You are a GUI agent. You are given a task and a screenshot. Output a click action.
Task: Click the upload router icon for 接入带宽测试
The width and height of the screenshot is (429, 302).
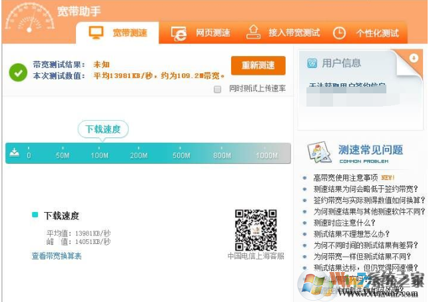click(253, 32)
